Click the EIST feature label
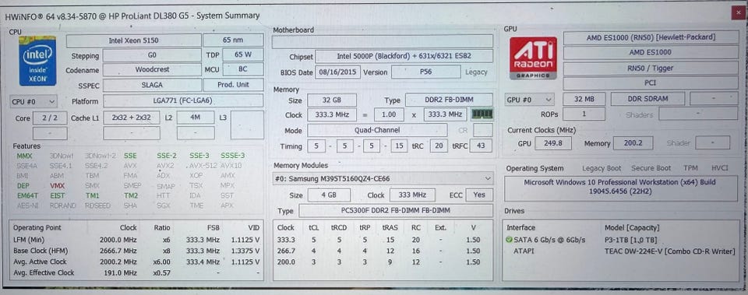Screen dimensions: 748x295 [57, 195]
